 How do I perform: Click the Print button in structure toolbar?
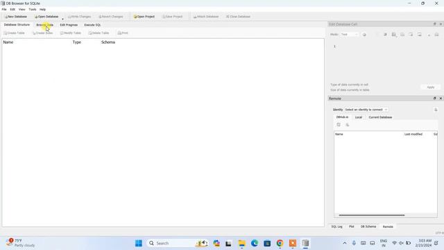[x=123, y=33]
